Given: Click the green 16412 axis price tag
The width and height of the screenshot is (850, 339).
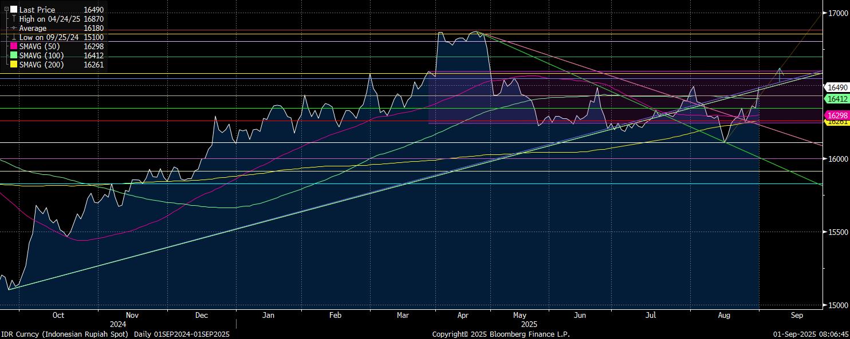Looking at the screenshot, I should pos(837,99).
